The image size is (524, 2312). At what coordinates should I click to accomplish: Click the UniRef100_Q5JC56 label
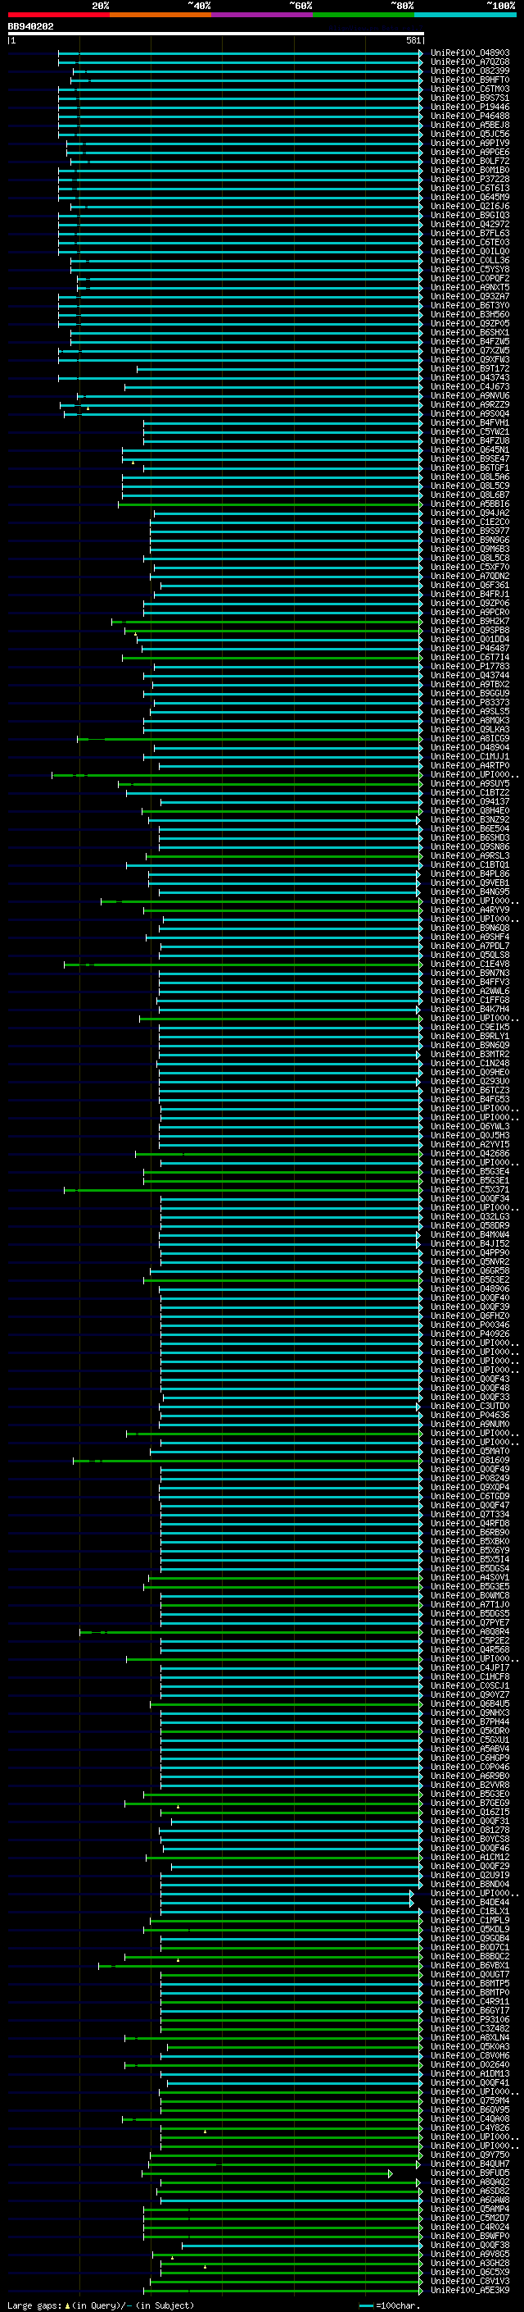point(469,134)
